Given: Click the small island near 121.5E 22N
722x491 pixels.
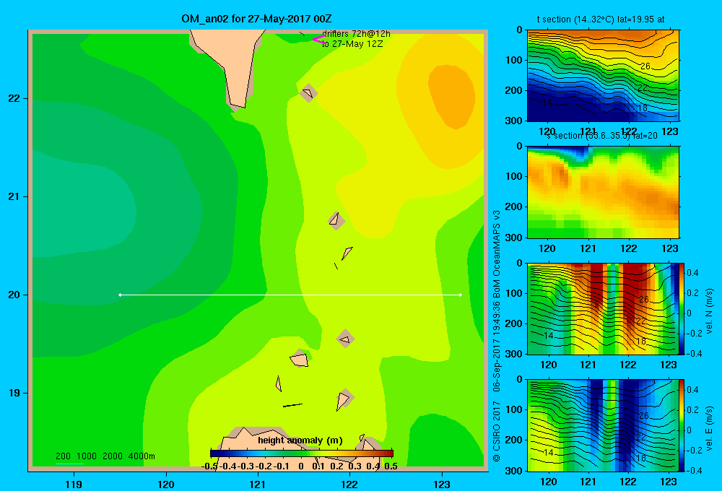Looking at the screenshot, I should (x=308, y=93).
